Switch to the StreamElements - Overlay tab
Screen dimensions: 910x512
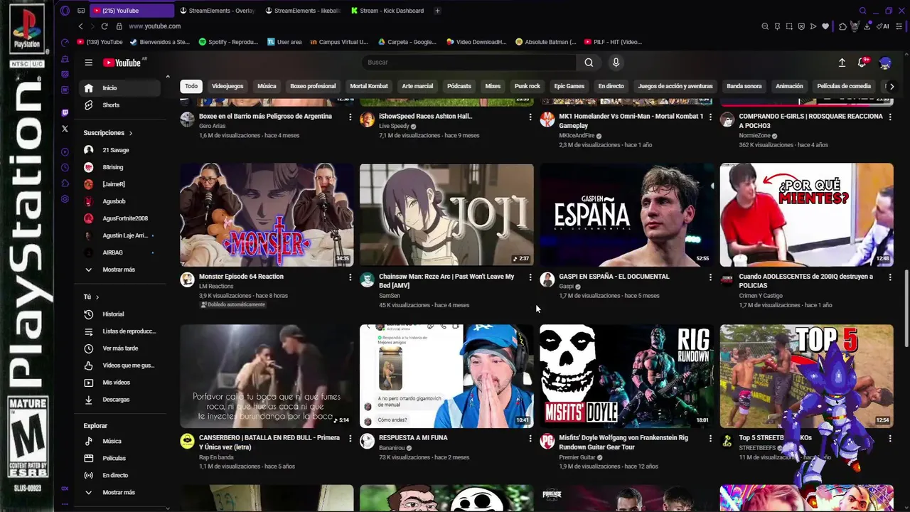[217, 11]
